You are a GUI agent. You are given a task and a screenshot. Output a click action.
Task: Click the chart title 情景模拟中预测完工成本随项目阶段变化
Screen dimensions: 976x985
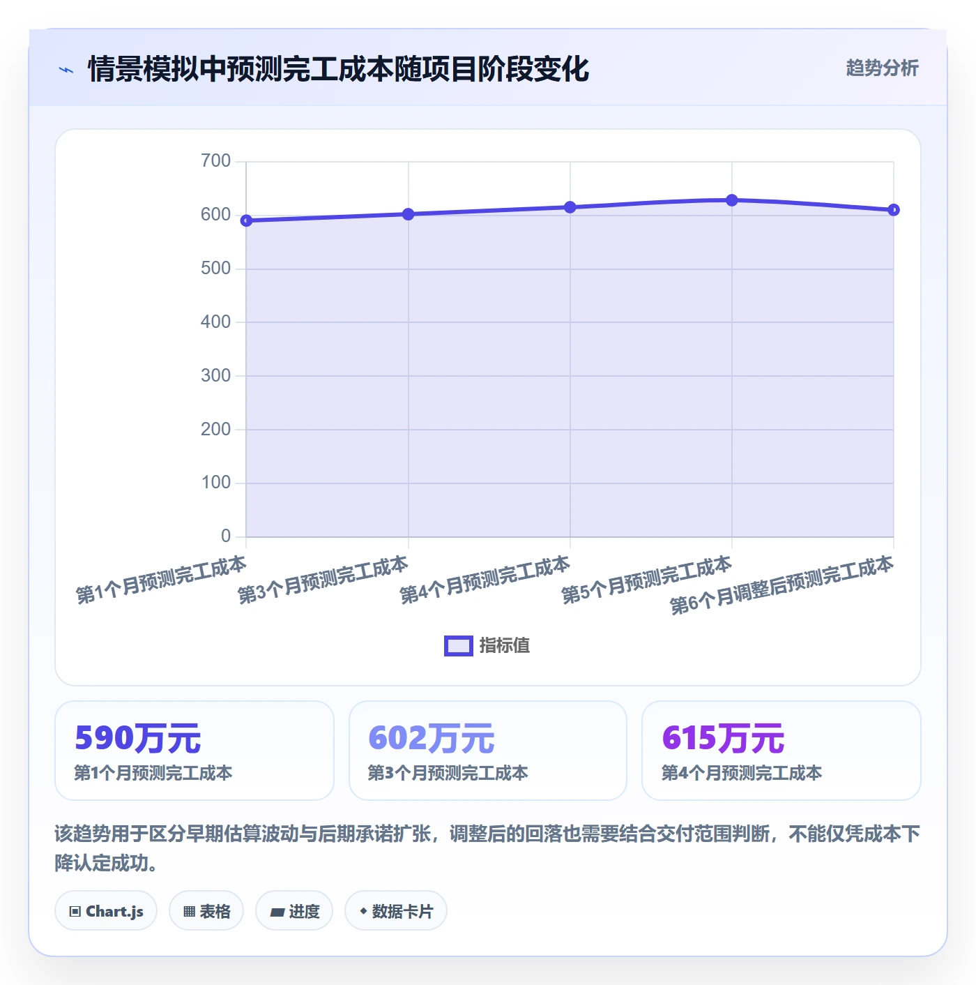point(338,69)
